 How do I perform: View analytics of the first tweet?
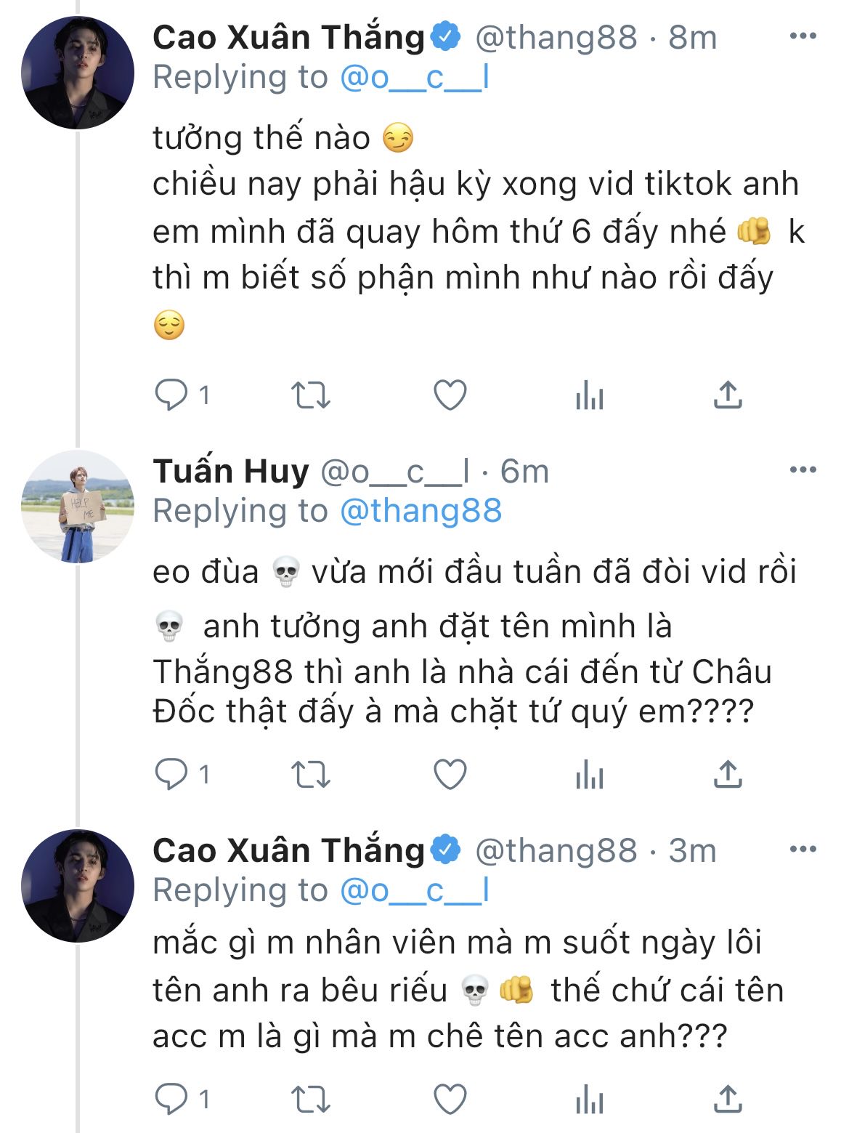(589, 395)
